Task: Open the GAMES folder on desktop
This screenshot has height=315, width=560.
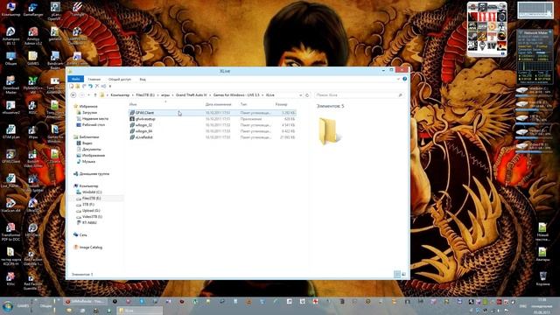Action: click(33, 59)
